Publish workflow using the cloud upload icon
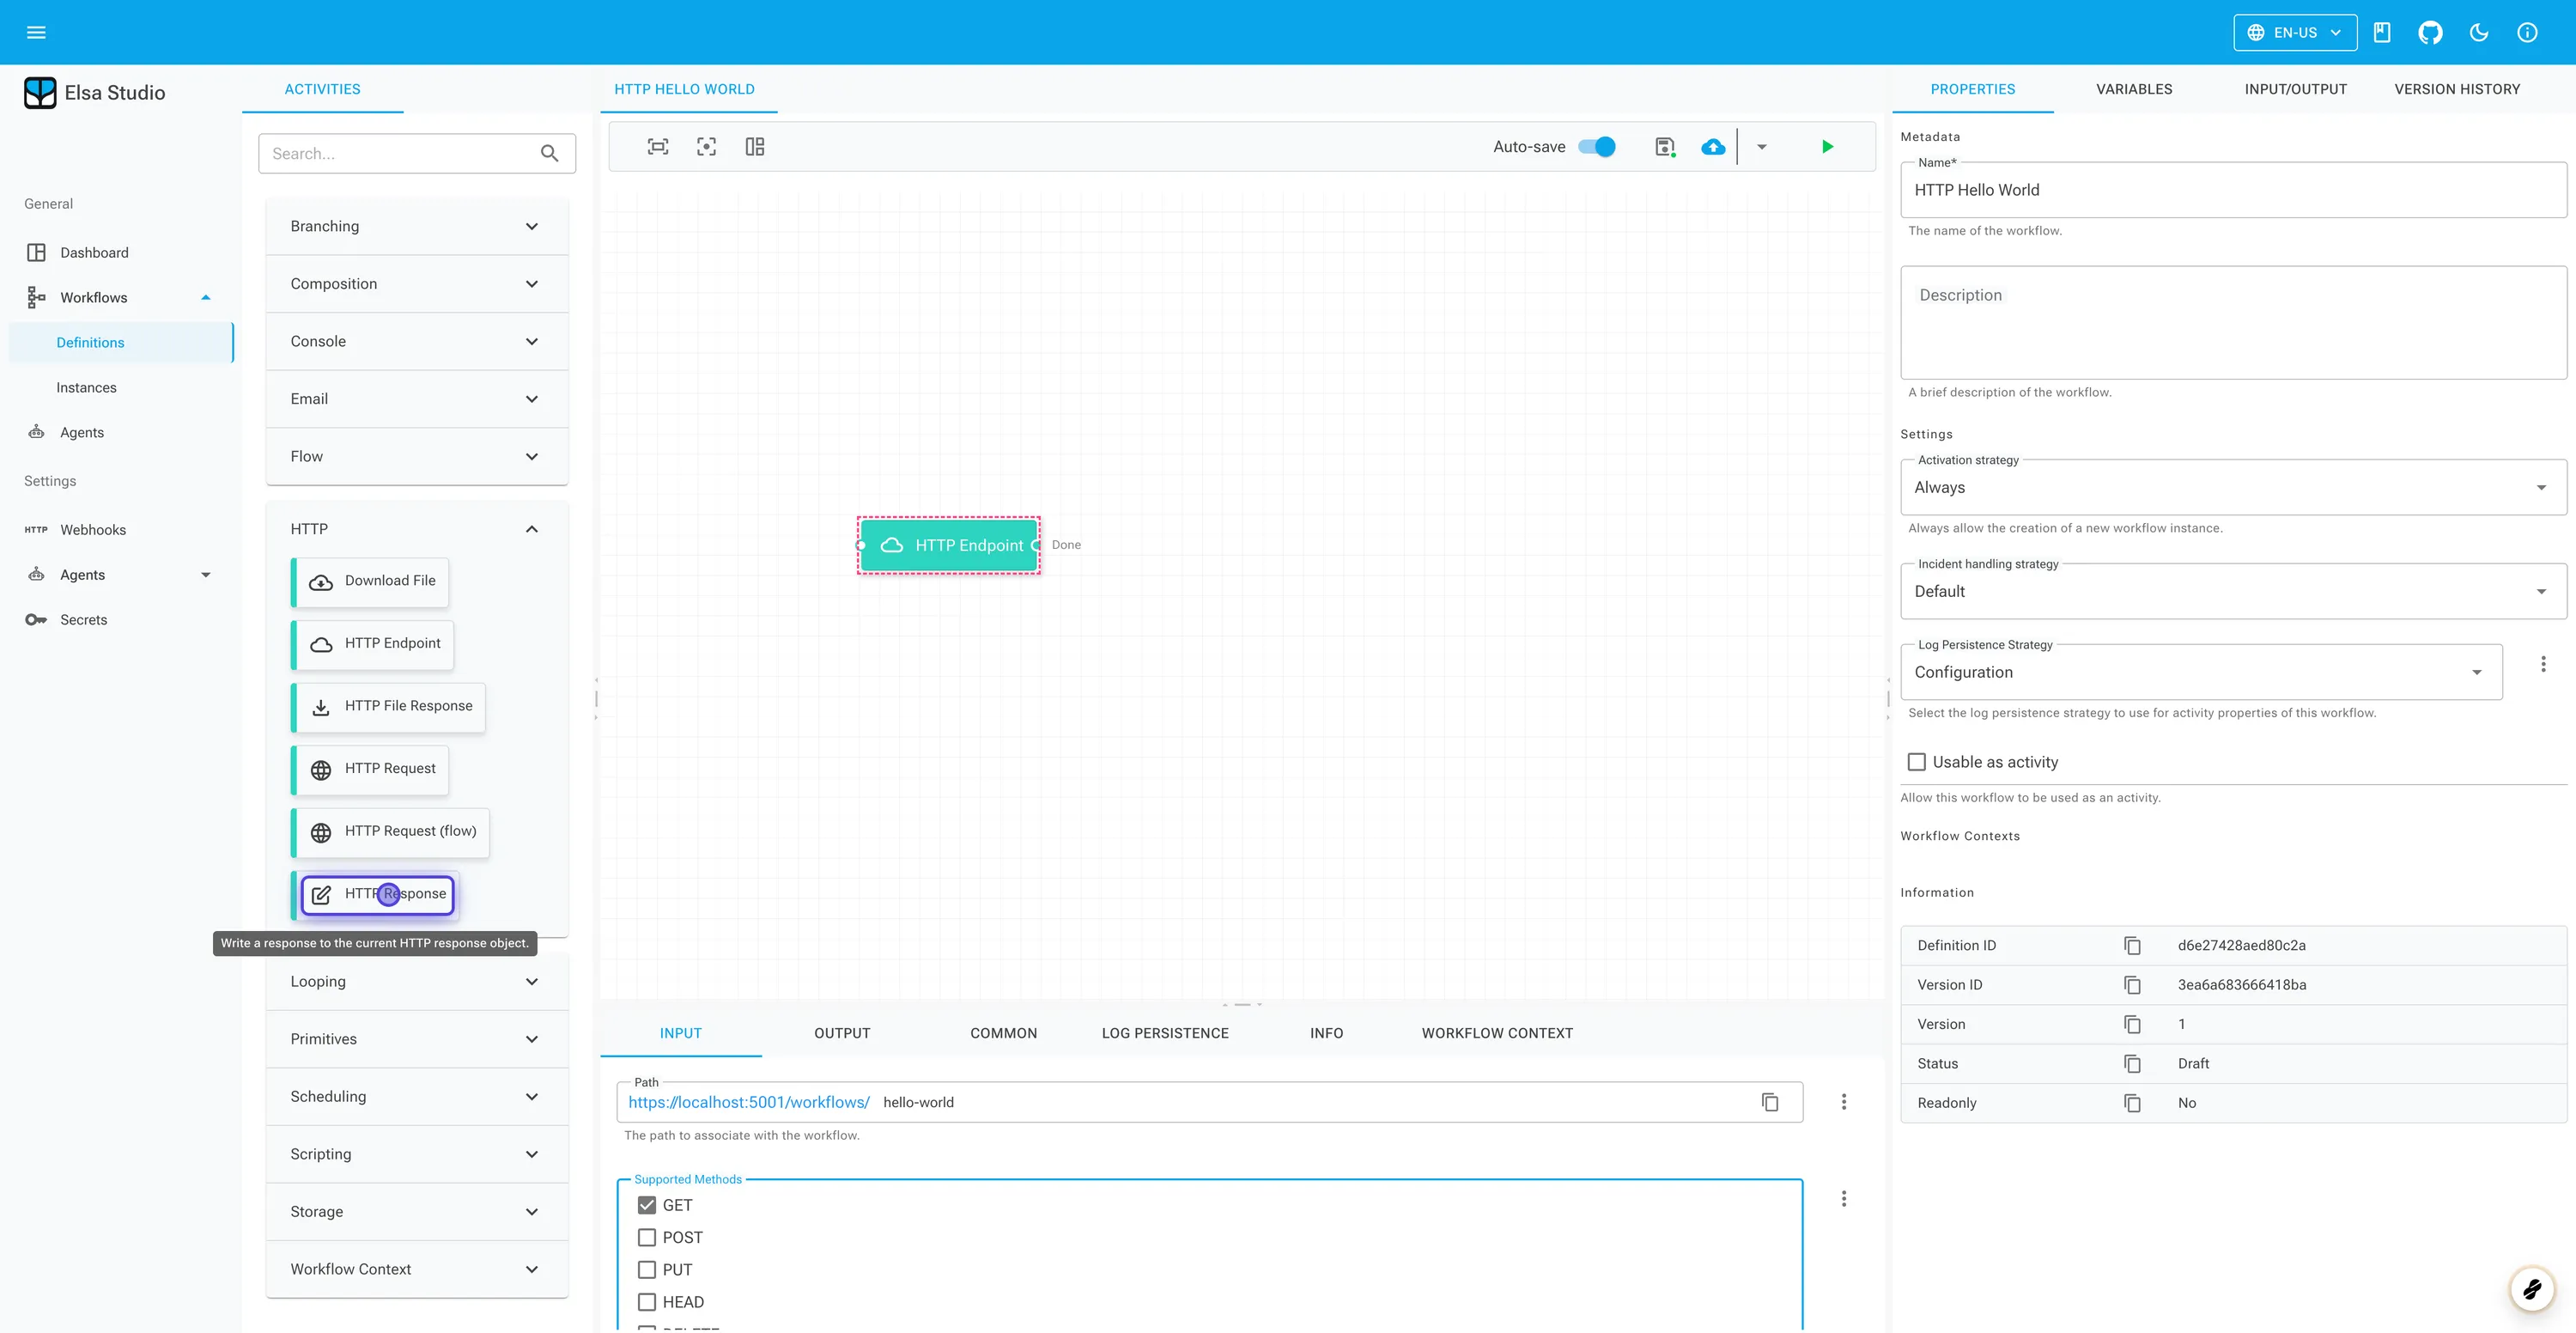The height and width of the screenshot is (1333, 2576). pyautogui.click(x=1713, y=147)
